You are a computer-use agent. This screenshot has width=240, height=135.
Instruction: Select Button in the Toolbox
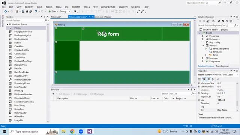tap(18, 43)
